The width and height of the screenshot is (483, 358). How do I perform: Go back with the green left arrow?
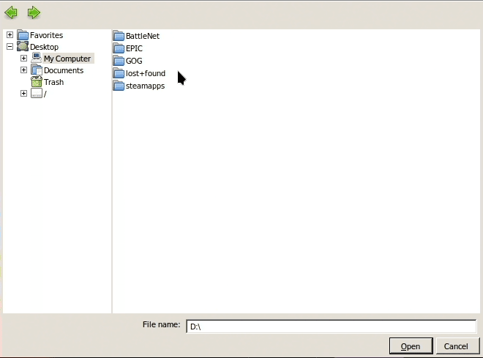11,13
